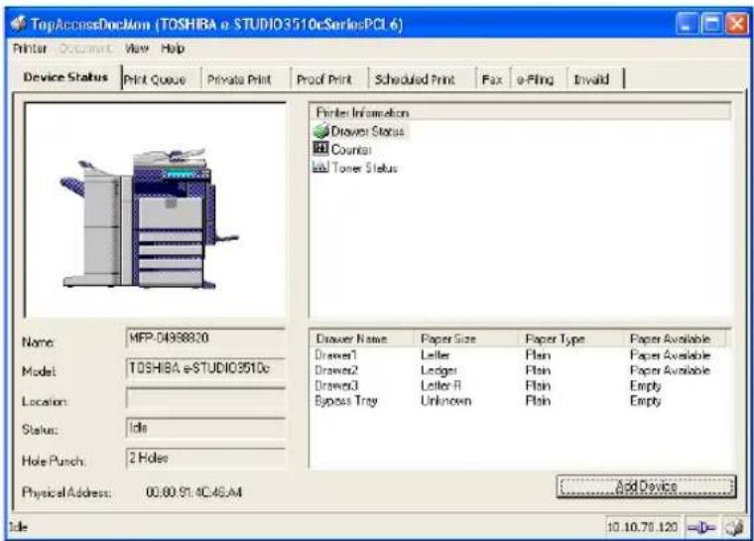Image resolution: width=754 pixels, height=541 pixels.
Task: Click the IP address 10.10.70.120 in status bar
Action: 643,527
